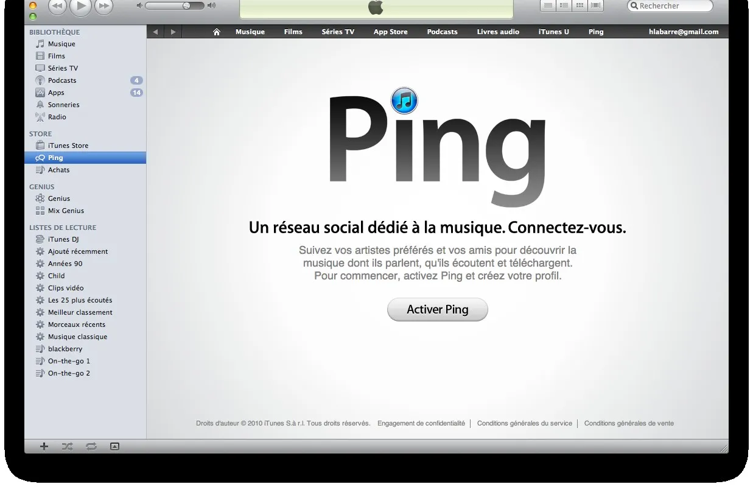Click the plus button to add playlist

[44, 446]
